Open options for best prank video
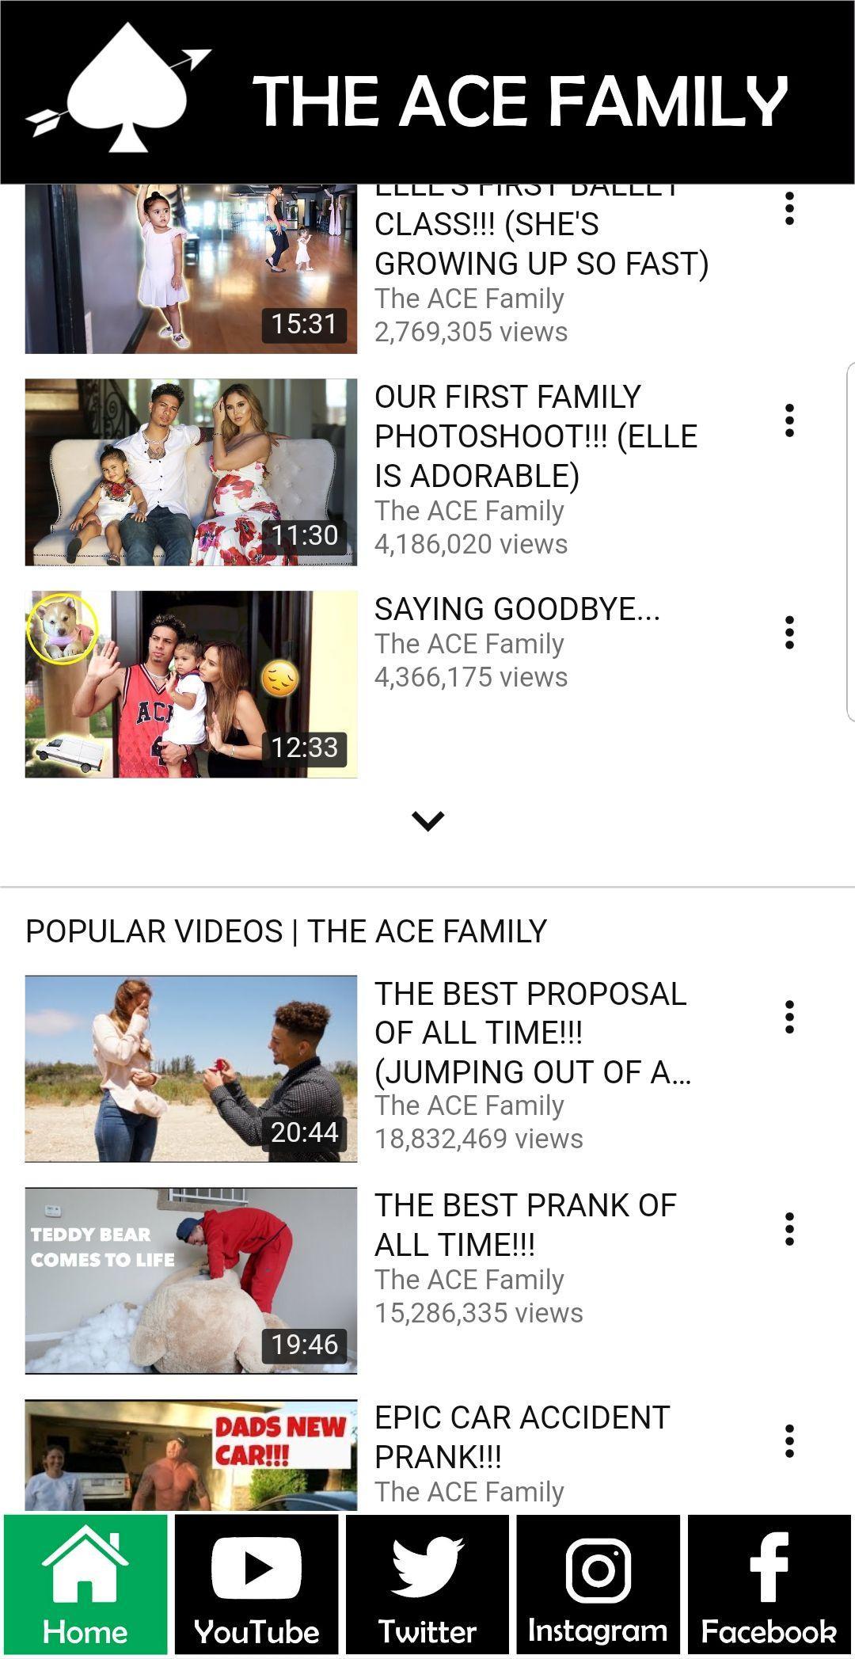This screenshot has width=855, height=1659. 789,1229
